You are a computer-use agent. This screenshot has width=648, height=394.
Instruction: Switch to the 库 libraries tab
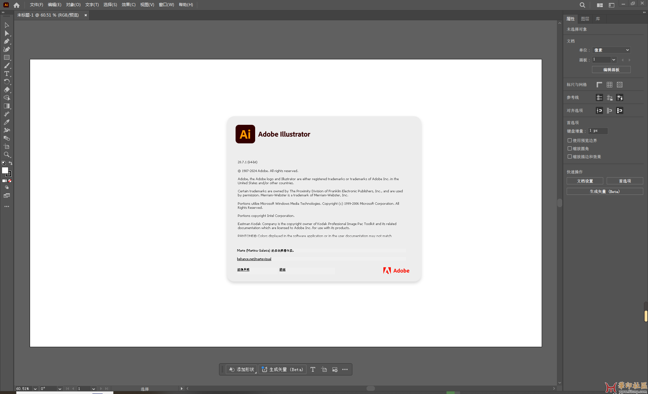(598, 19)
